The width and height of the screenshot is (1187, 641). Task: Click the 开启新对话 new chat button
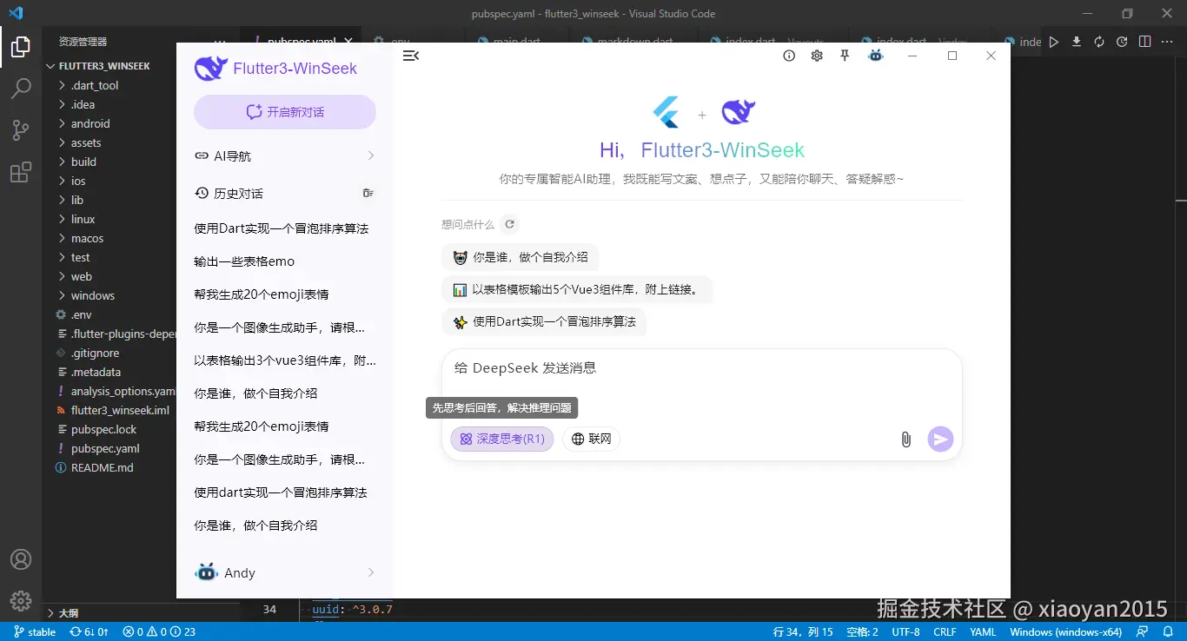click(284, 112)
